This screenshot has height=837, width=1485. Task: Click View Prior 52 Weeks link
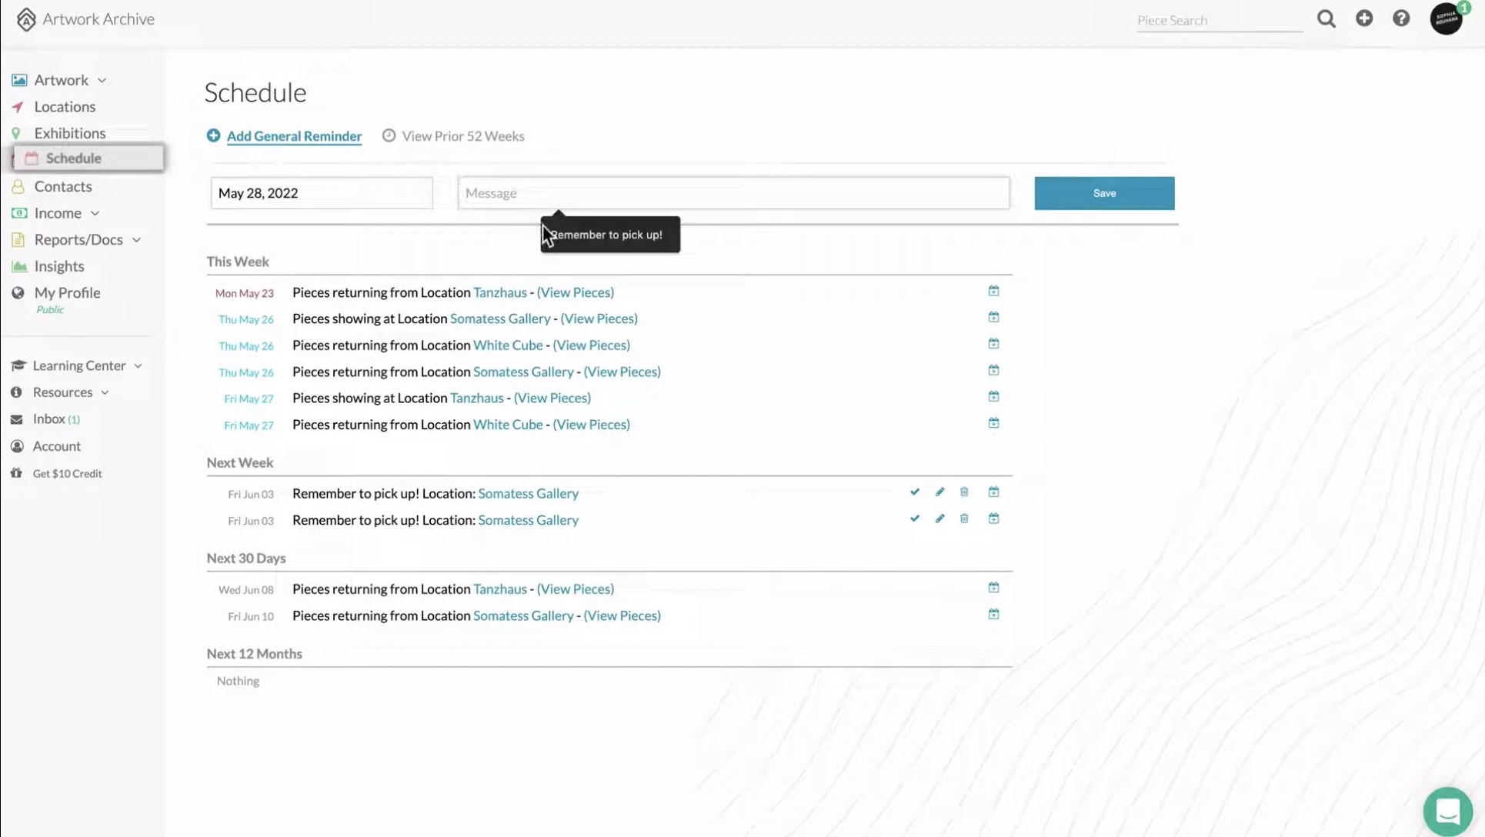pyautogui.click(x=463, y=136)
